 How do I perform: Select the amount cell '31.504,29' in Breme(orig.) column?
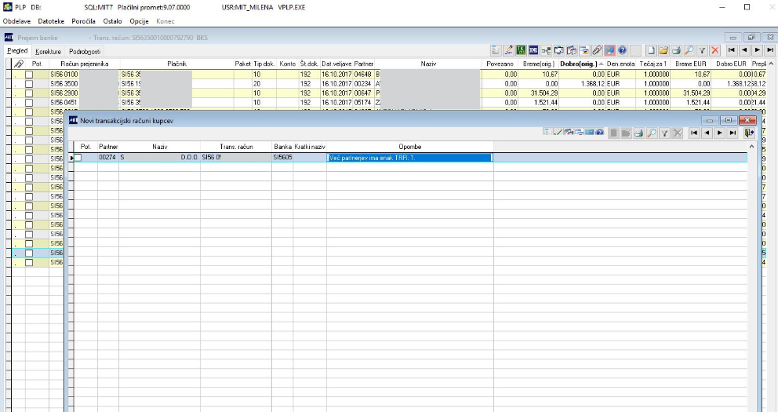[537, 93]
